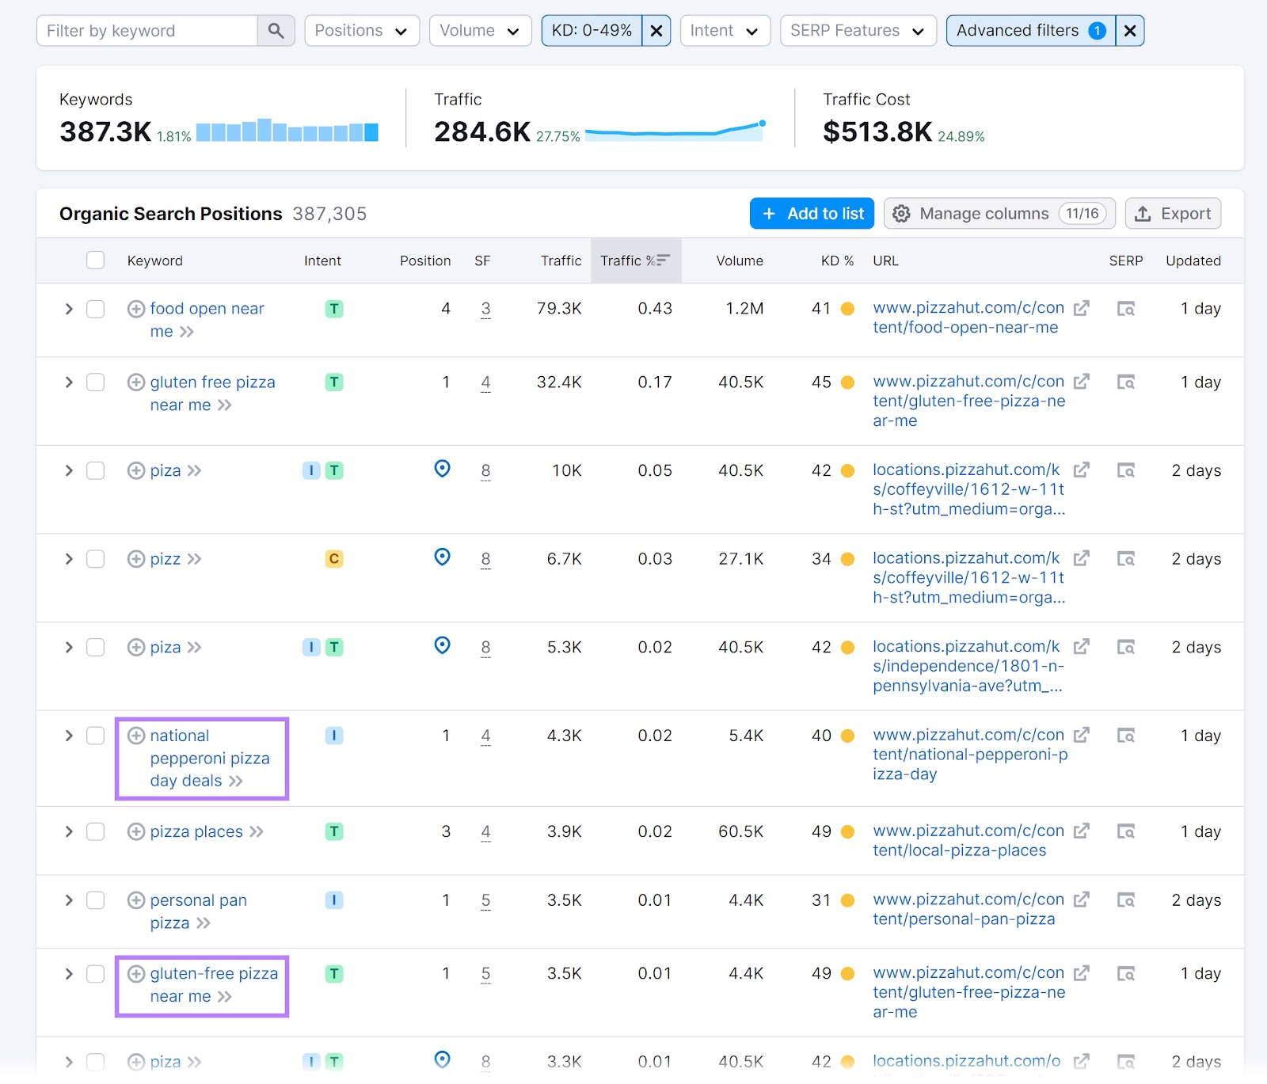Click the Transactional intent badge for pizza places
1267x1084 pixels.
click(334, 831)
